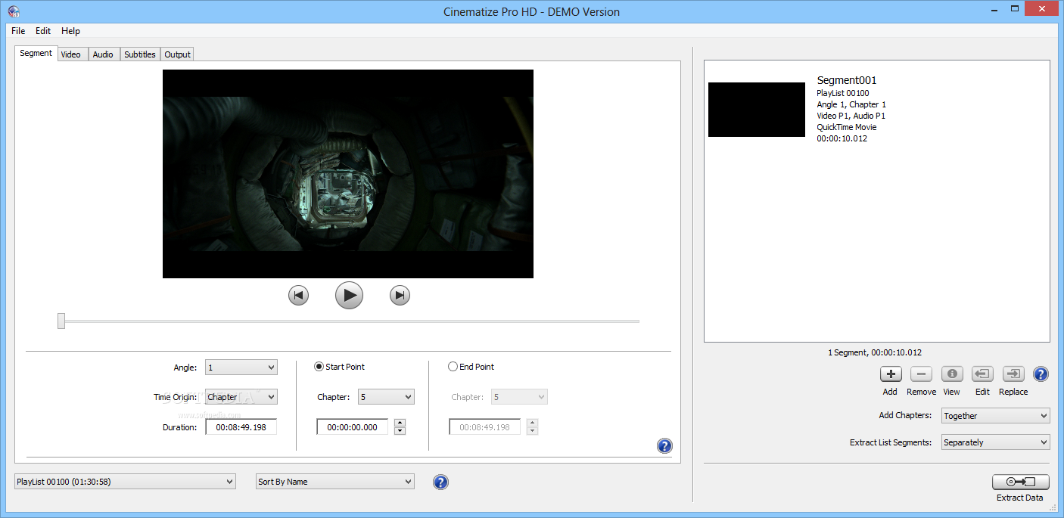Open the Angle dropdown

pos(241,368)
